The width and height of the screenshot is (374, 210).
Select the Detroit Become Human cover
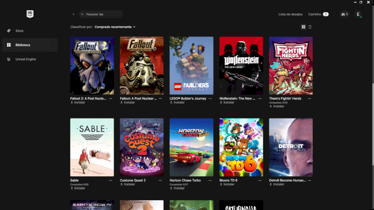click(291, 147)
